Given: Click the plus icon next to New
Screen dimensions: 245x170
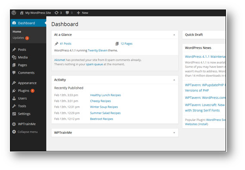Looking at the screenshot, I should click(78, 13).
